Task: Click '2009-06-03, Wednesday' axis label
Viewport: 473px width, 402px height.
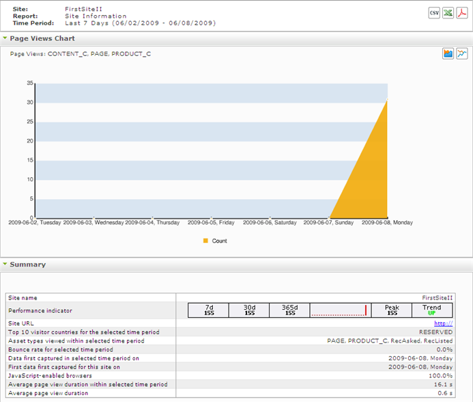Action: click(x=94, y=222)
